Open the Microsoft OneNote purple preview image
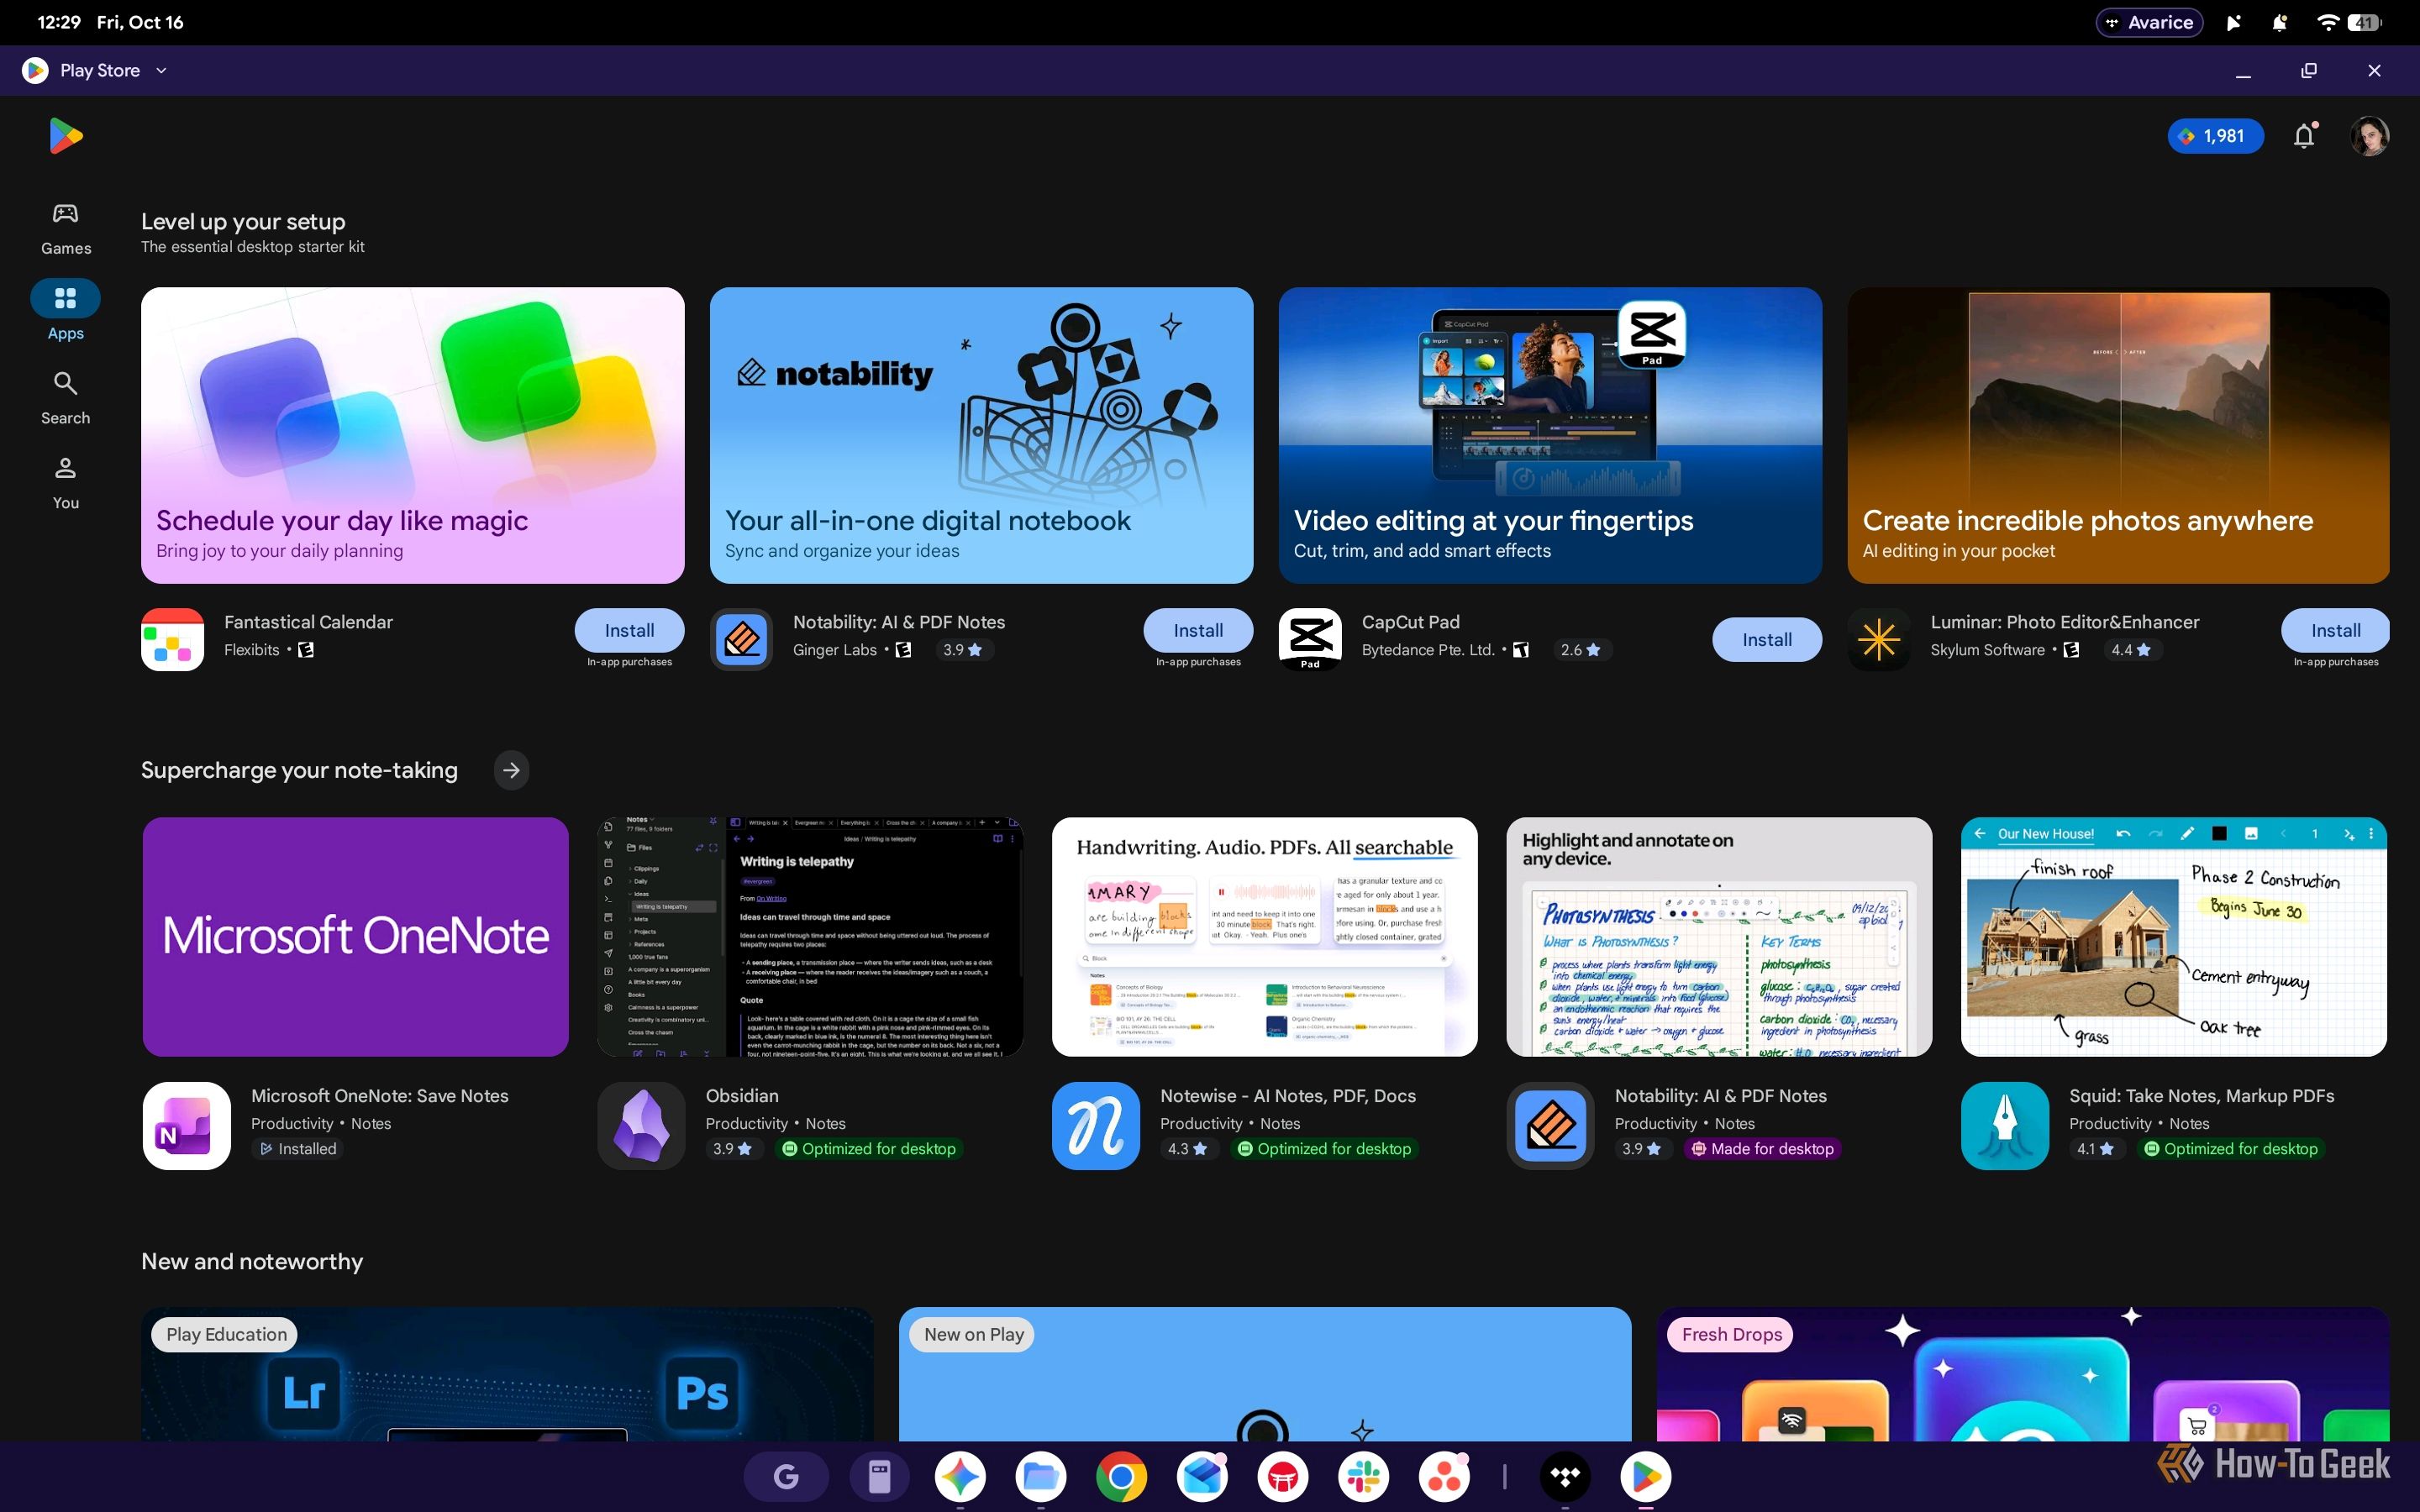 coord(356,936)
